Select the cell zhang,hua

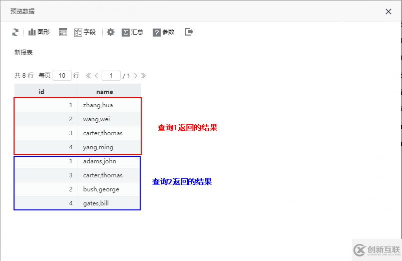110,105
